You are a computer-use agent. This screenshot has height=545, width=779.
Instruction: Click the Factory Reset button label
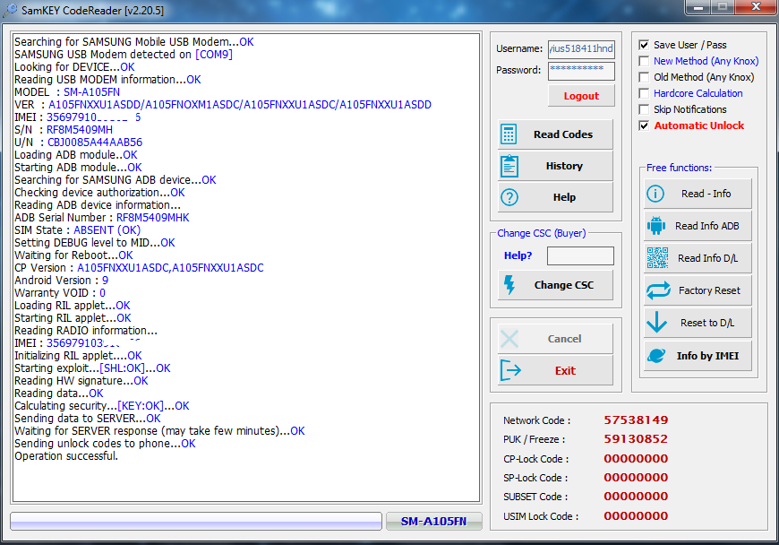click(709, 290)
